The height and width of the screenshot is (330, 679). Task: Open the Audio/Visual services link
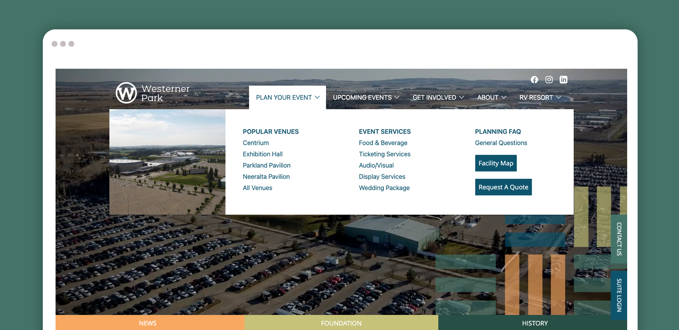pos(376,165)
